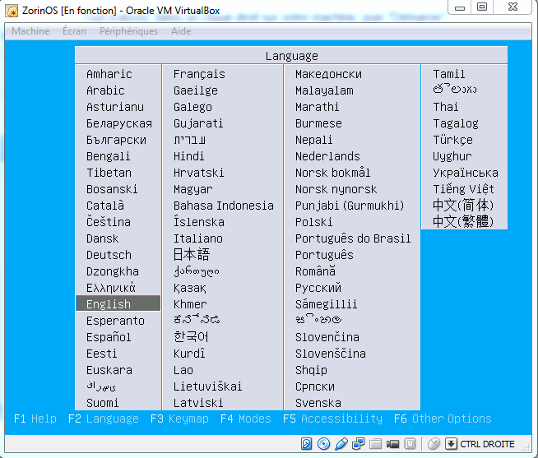The width and height of the screenshot is (538, 458).
Task: Click the network adapters status icon
Action: click(358, 443)
